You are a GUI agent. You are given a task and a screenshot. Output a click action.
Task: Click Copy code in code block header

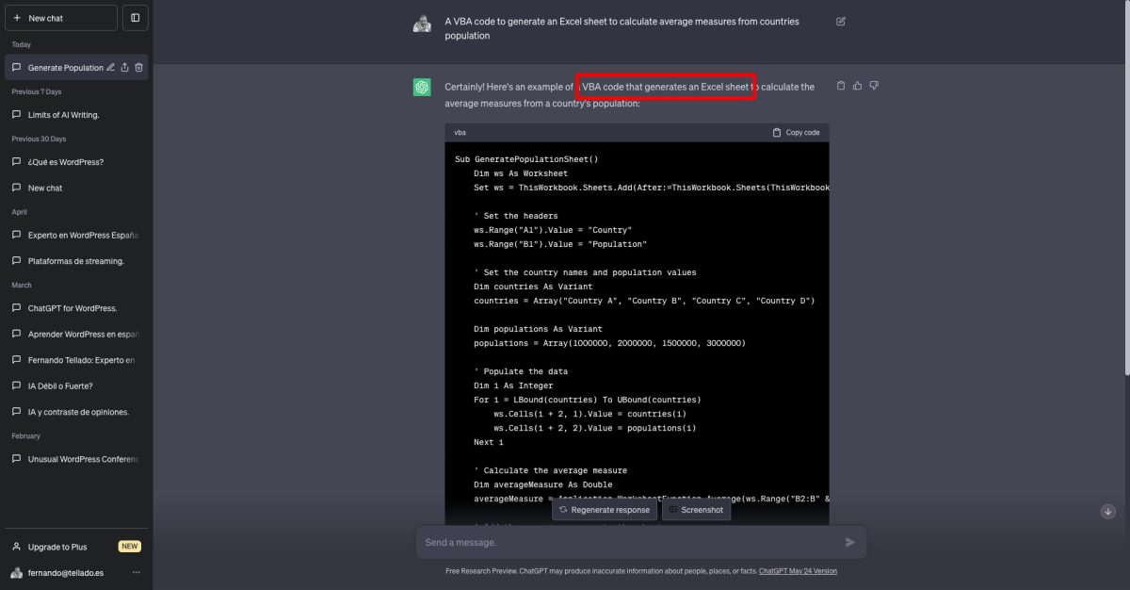pyautogui.click(x=796, y=133)
